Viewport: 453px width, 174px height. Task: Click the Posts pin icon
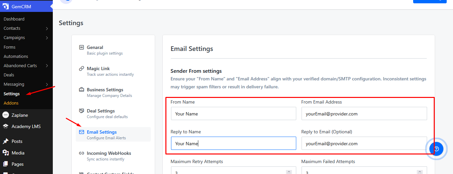pyautogui.click(x=5, y=141)
